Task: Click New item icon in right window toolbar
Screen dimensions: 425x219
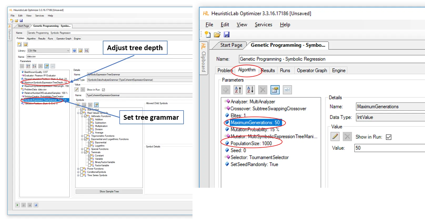Action: (208, 34)
